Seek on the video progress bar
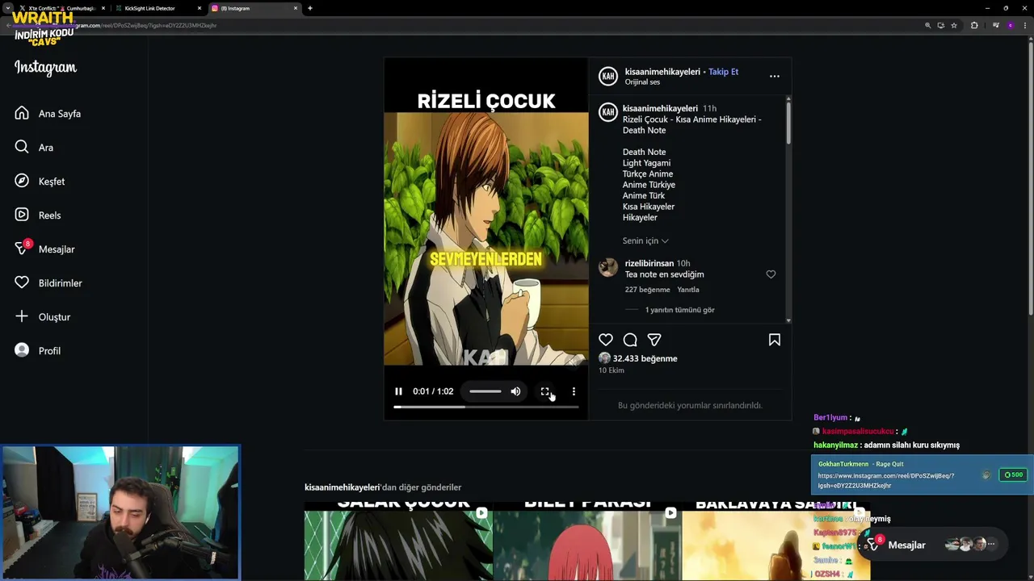Screen dimensions: 1034x581 point(485,407)
